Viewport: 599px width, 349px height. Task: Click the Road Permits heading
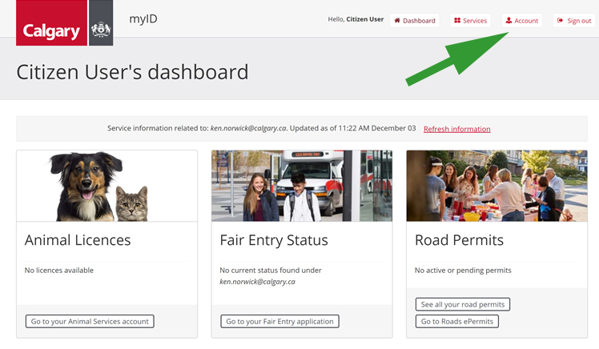tap(459, 240)
